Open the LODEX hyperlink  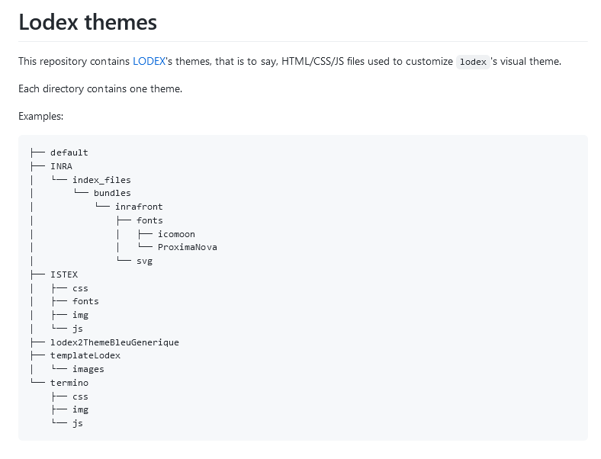coord(149,61)
